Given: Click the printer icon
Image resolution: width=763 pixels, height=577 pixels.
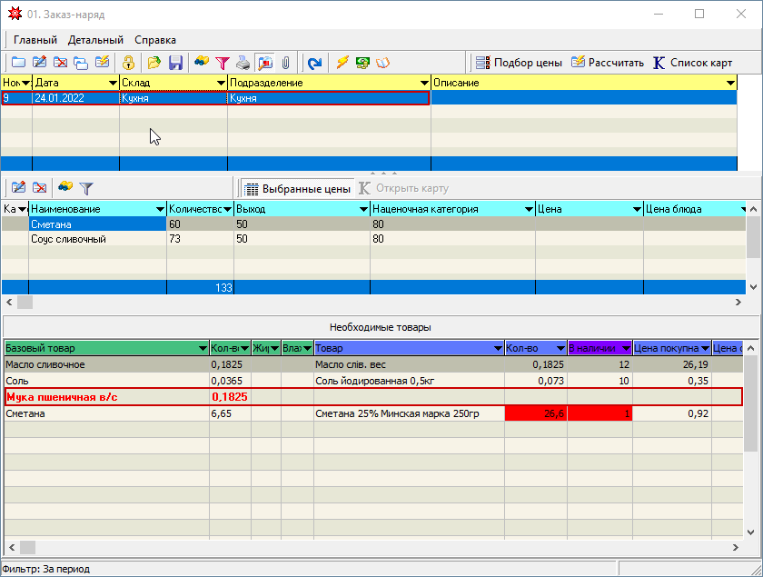Looking at the screenshot, I should coord(243,63).
